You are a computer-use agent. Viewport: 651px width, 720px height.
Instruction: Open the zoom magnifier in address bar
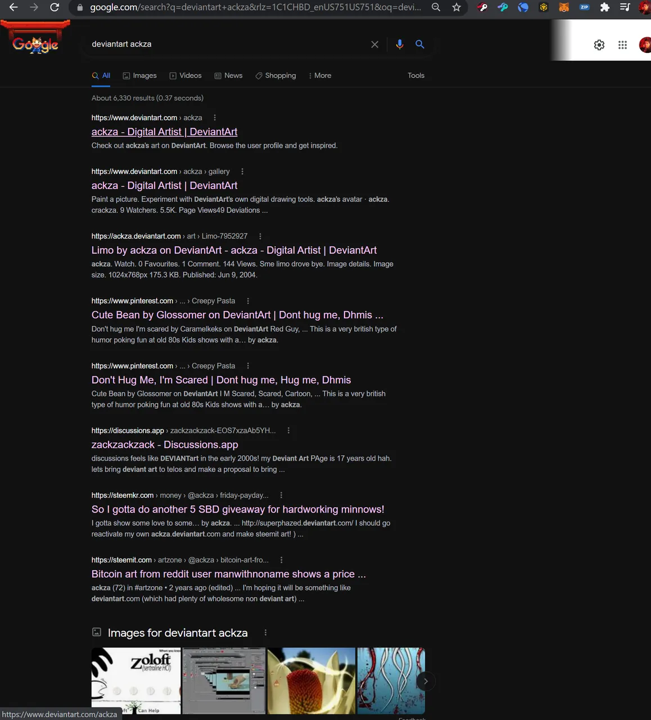coord(436,7)
